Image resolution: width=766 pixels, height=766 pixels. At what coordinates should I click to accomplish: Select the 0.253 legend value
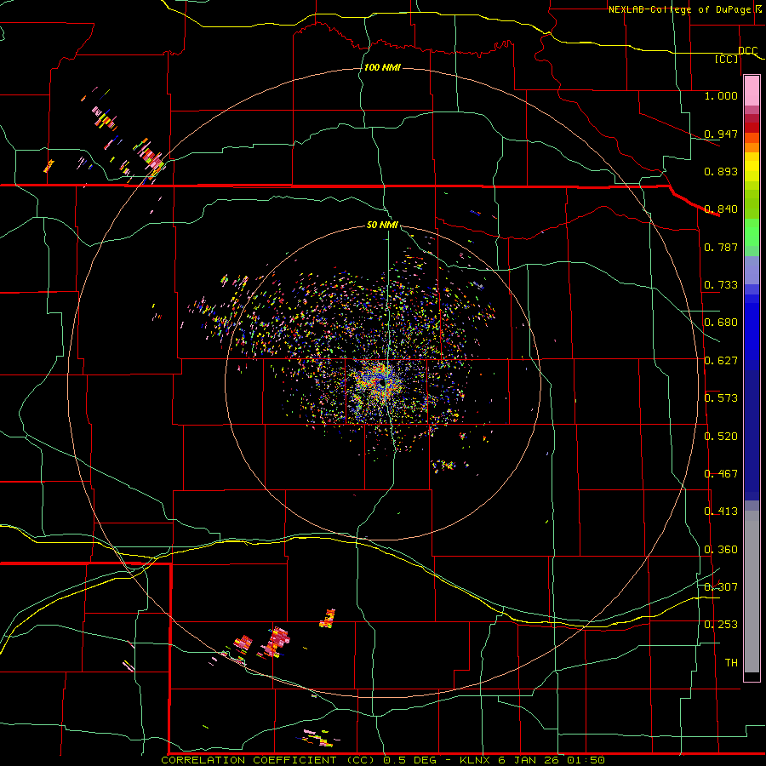[x=721, y=625]
